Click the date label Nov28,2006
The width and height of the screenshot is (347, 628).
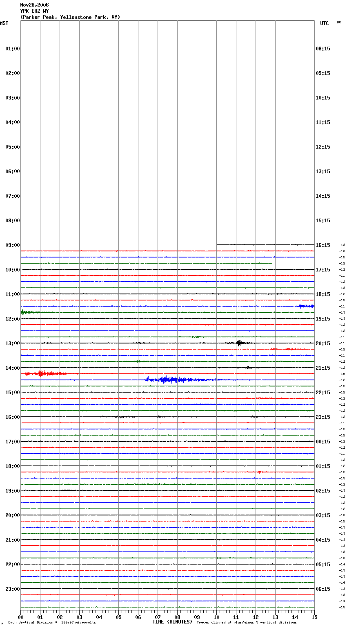34,5
